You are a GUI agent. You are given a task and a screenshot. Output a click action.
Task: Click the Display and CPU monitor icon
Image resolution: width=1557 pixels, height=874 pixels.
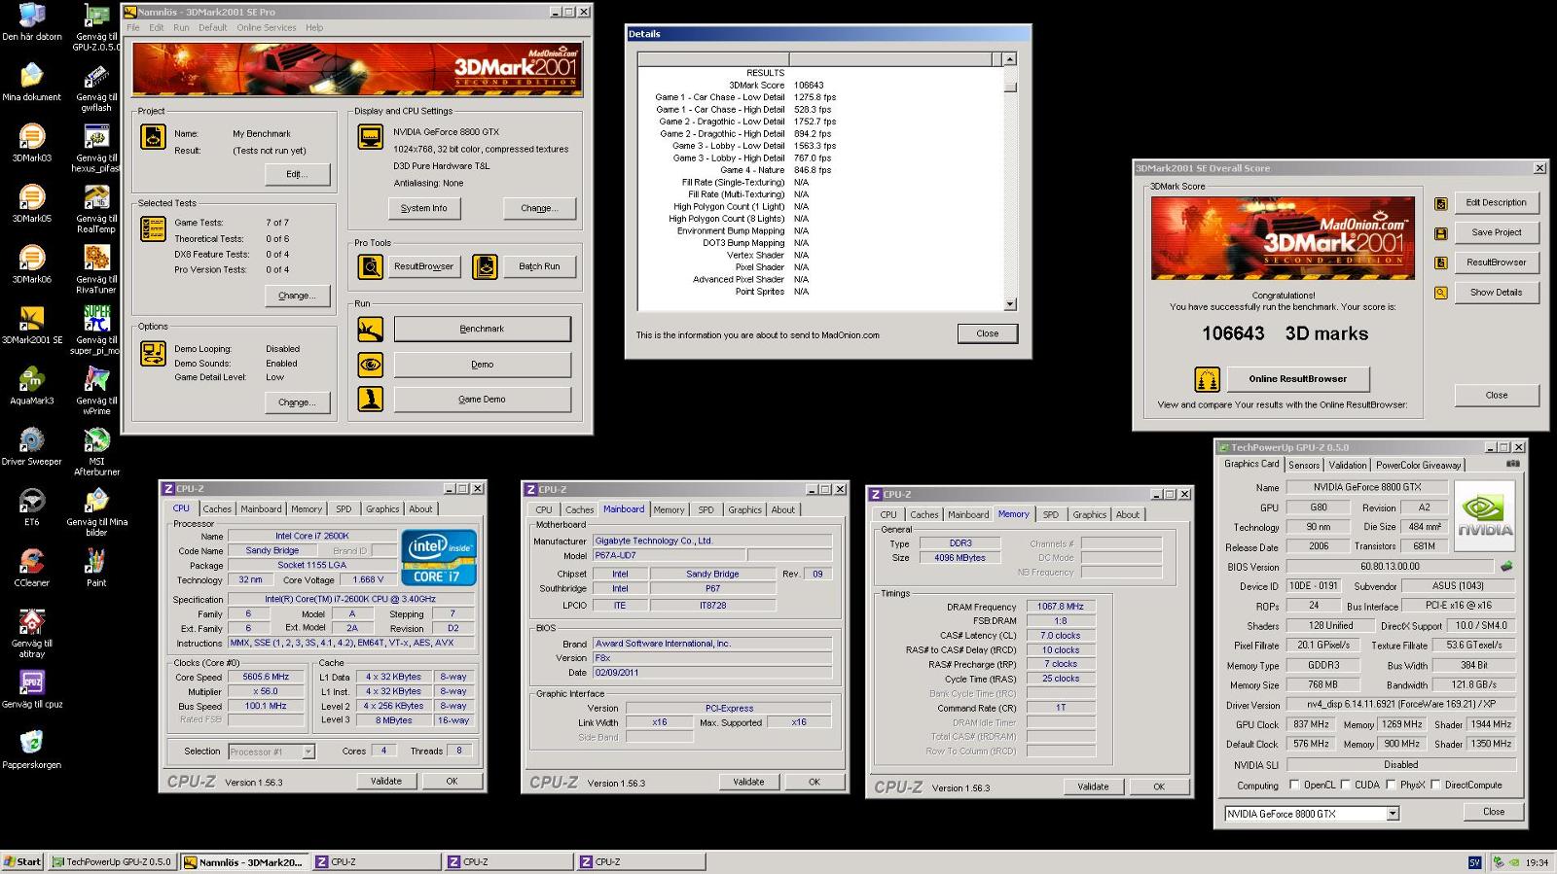371,137
